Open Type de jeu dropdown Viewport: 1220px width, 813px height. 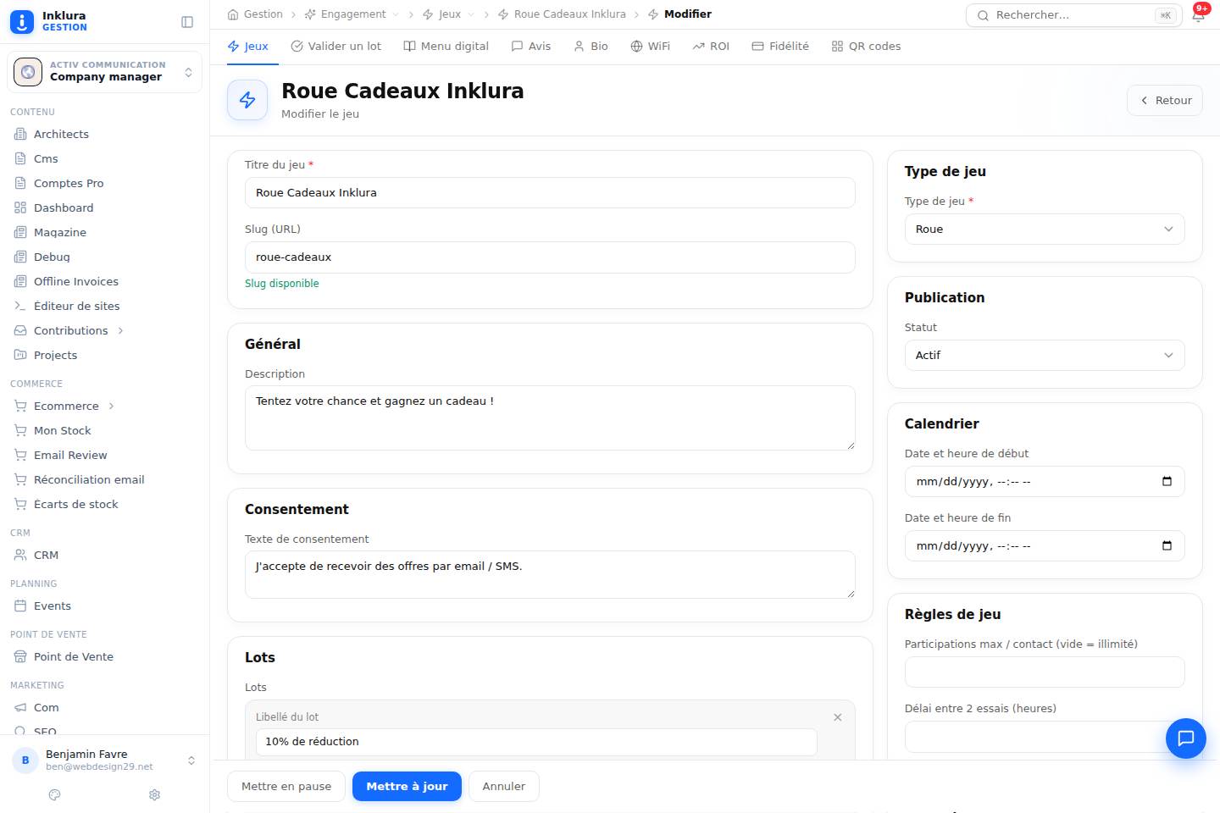(x=1044, y=229)
